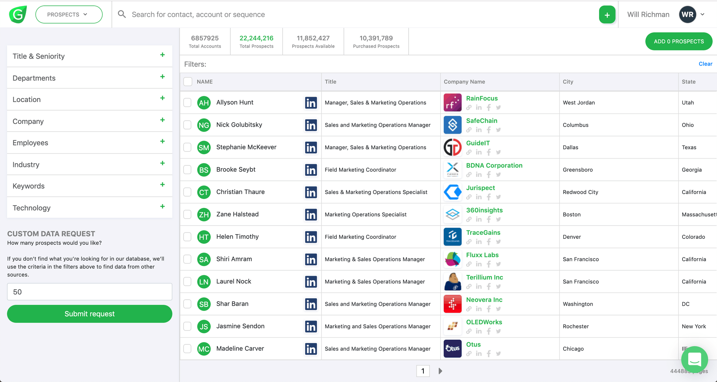This screenshot has height=382, width=717.
Task: Toggle the select-all header checkbox
Action: [x=188, y=82]
